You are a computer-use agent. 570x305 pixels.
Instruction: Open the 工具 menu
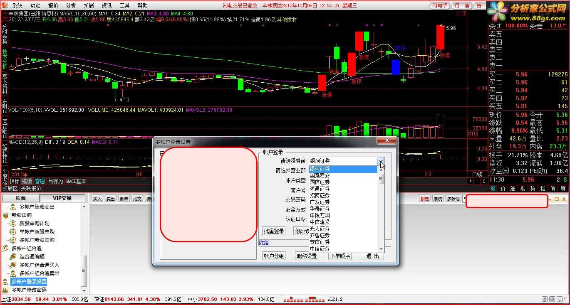pos(125,6)
